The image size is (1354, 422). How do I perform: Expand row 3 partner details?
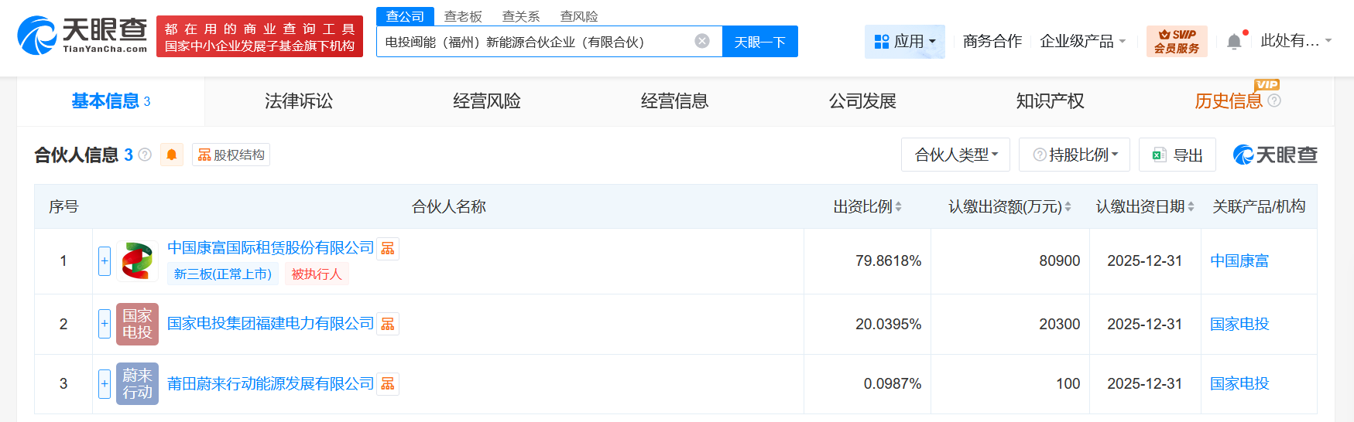click(x=105, y=384)
